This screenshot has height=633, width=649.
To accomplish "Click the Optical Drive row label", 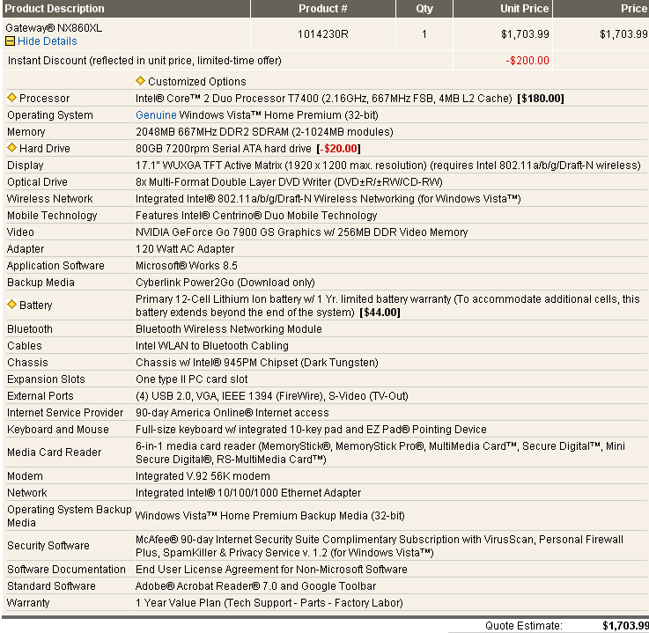I will pyautogui.click(x=37, y=182).
